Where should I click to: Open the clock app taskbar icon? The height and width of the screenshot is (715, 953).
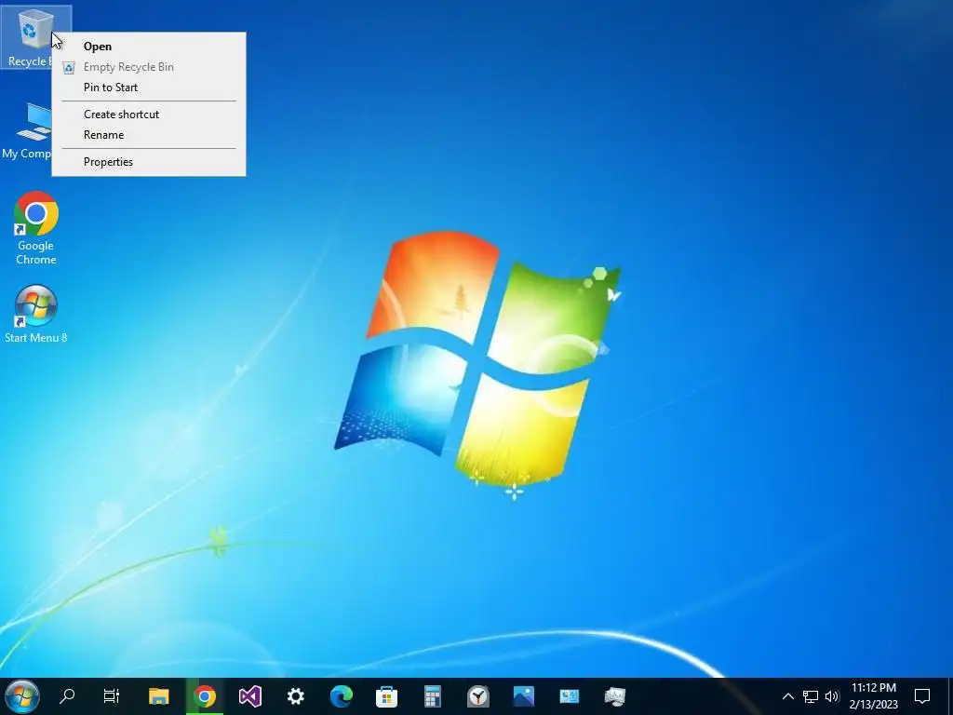coord(477,696)
